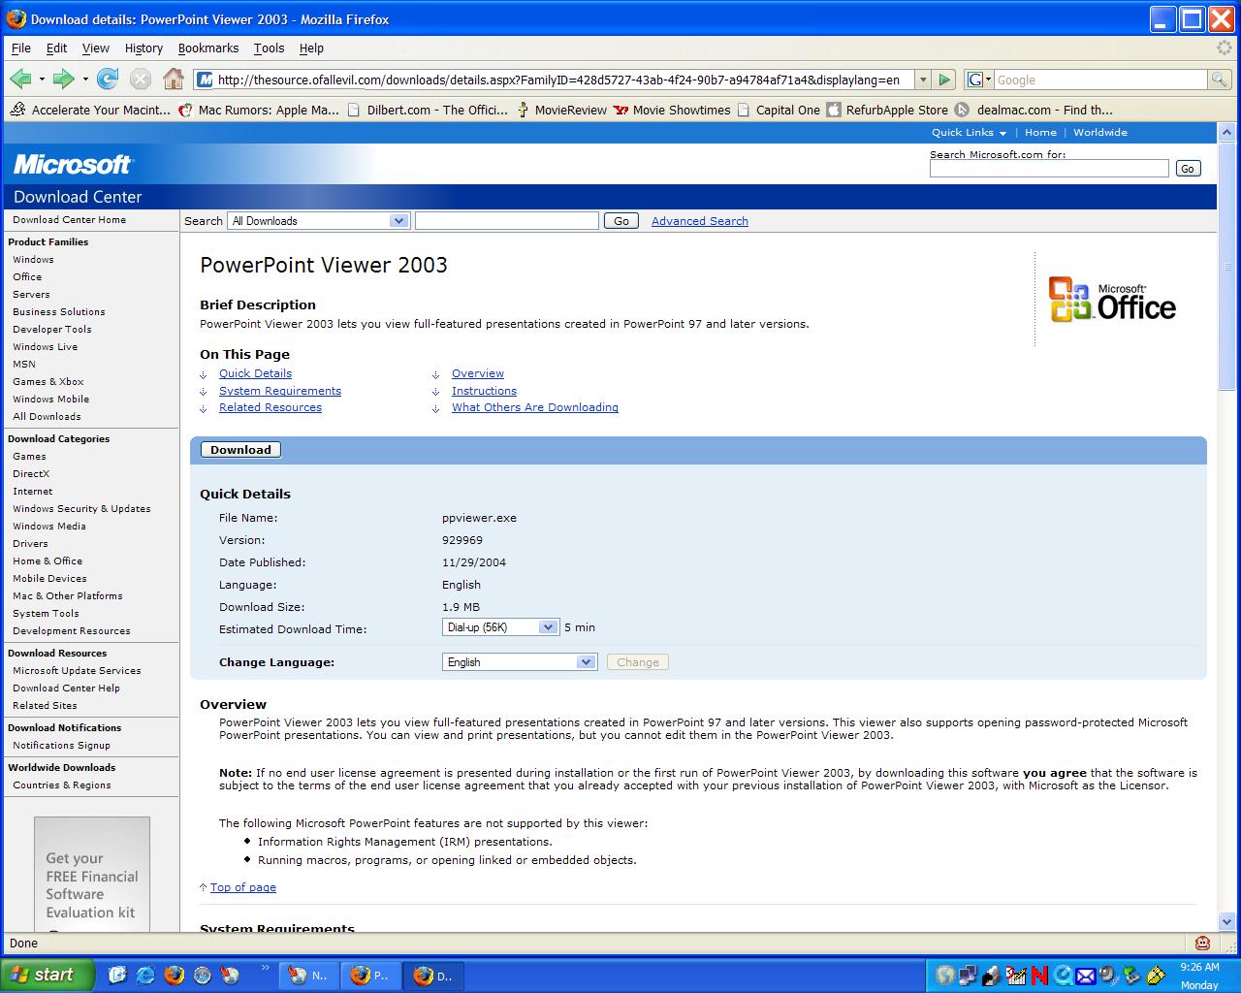
Task: Click the yellow pen tray icon
Action: (x=1156, y=976)
